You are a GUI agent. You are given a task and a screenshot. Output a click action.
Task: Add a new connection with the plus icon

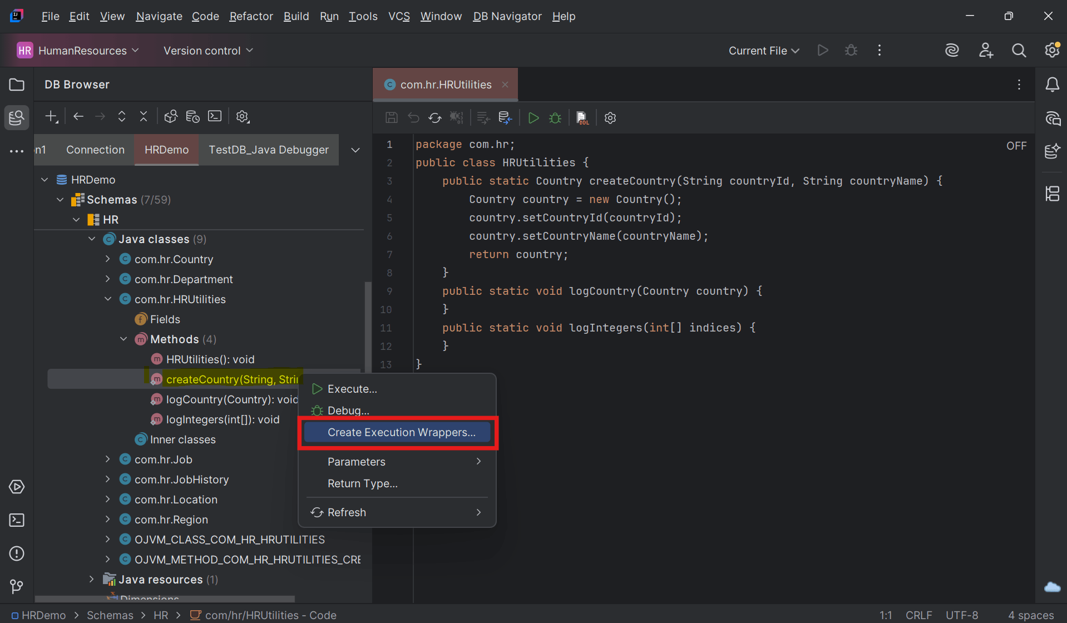pyautogui.click(x=51, y=116)
